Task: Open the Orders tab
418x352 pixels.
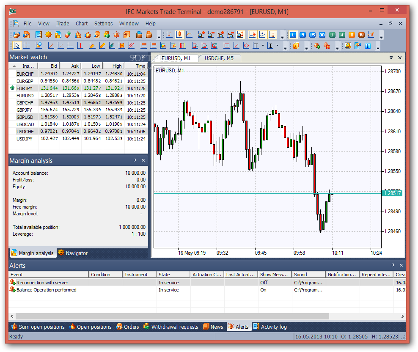Action: click(127, 327)
